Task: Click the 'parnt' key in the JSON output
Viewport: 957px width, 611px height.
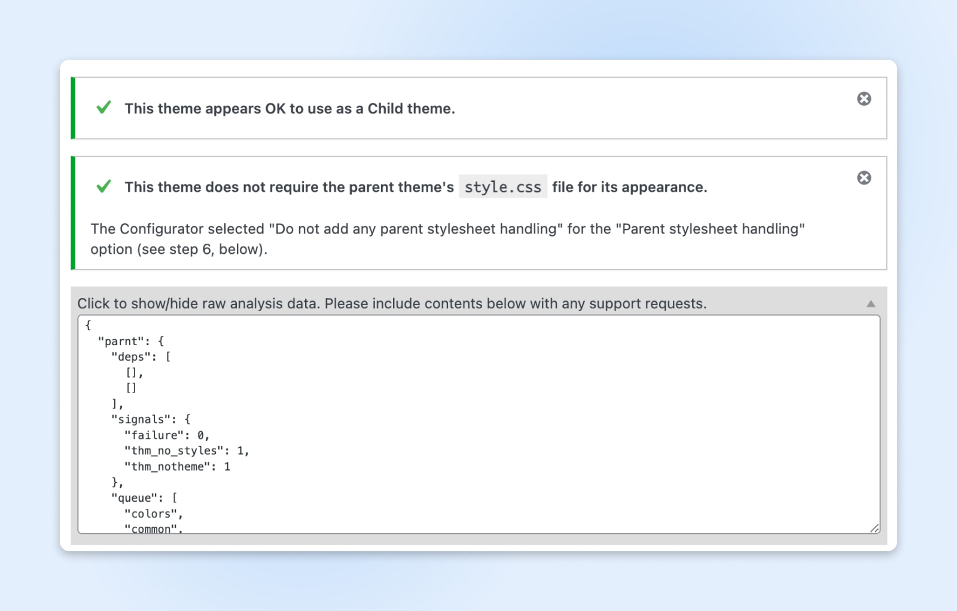Action: point(123,341)
